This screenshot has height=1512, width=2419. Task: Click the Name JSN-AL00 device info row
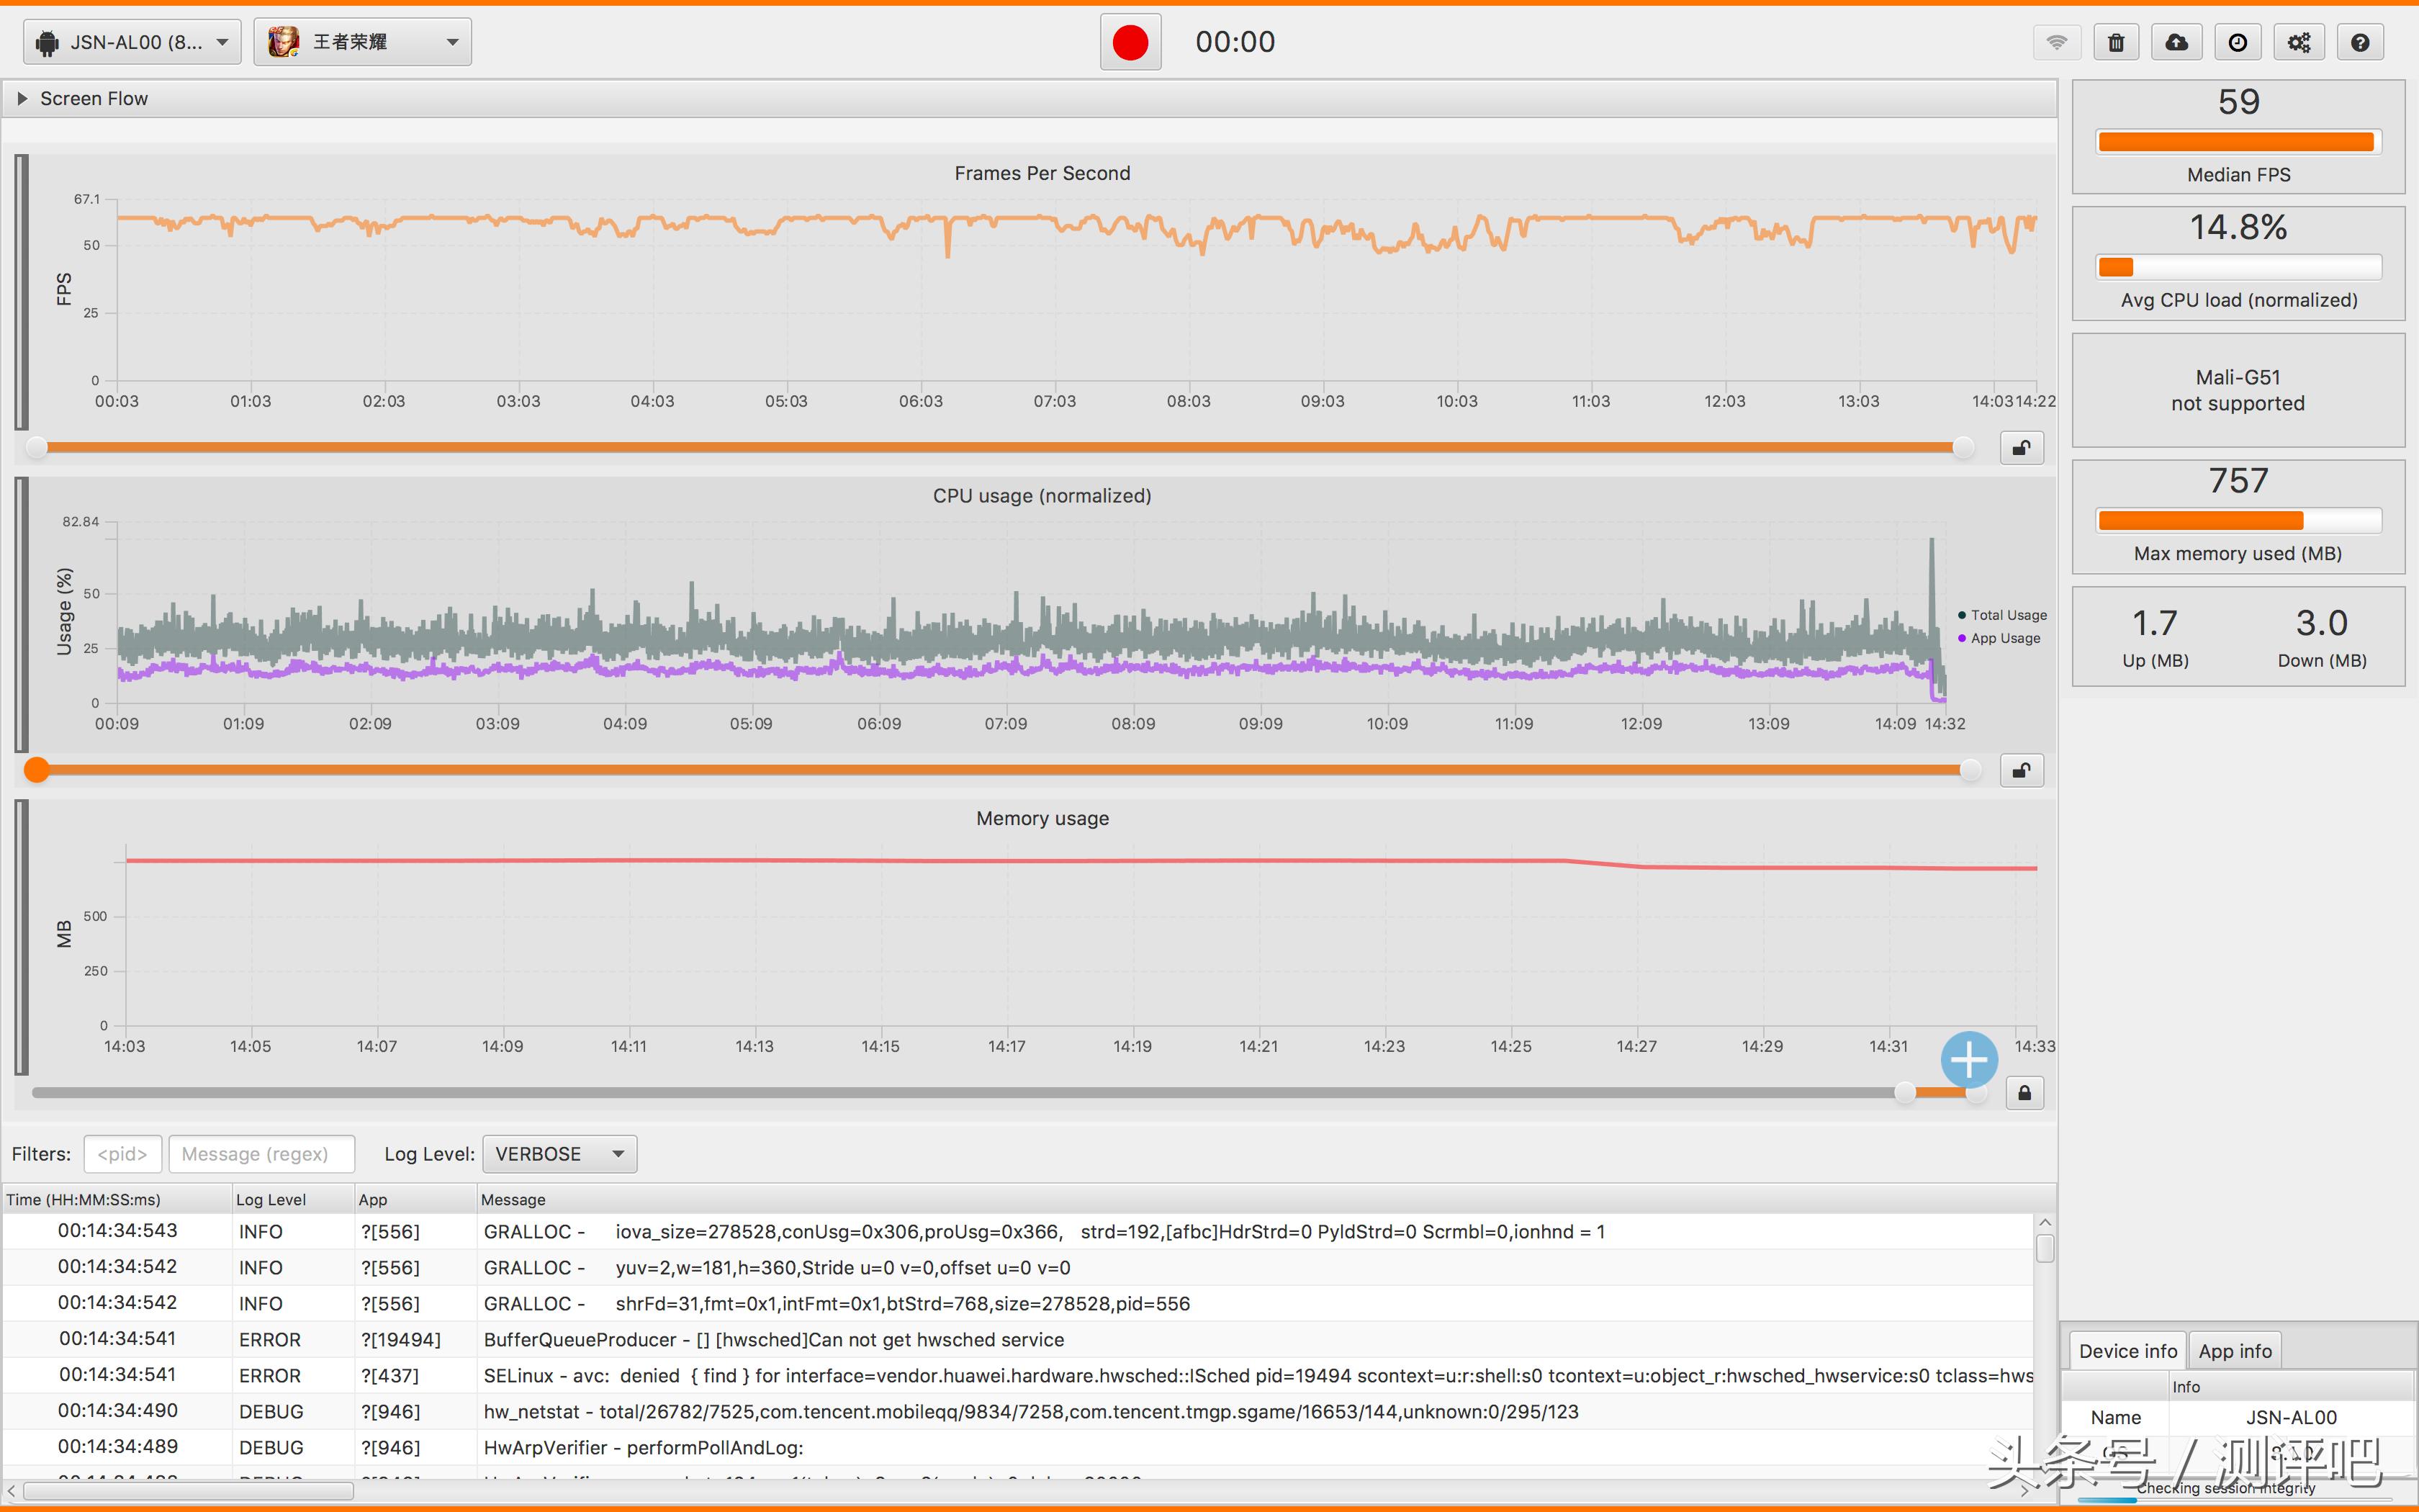[2238, 1417]
